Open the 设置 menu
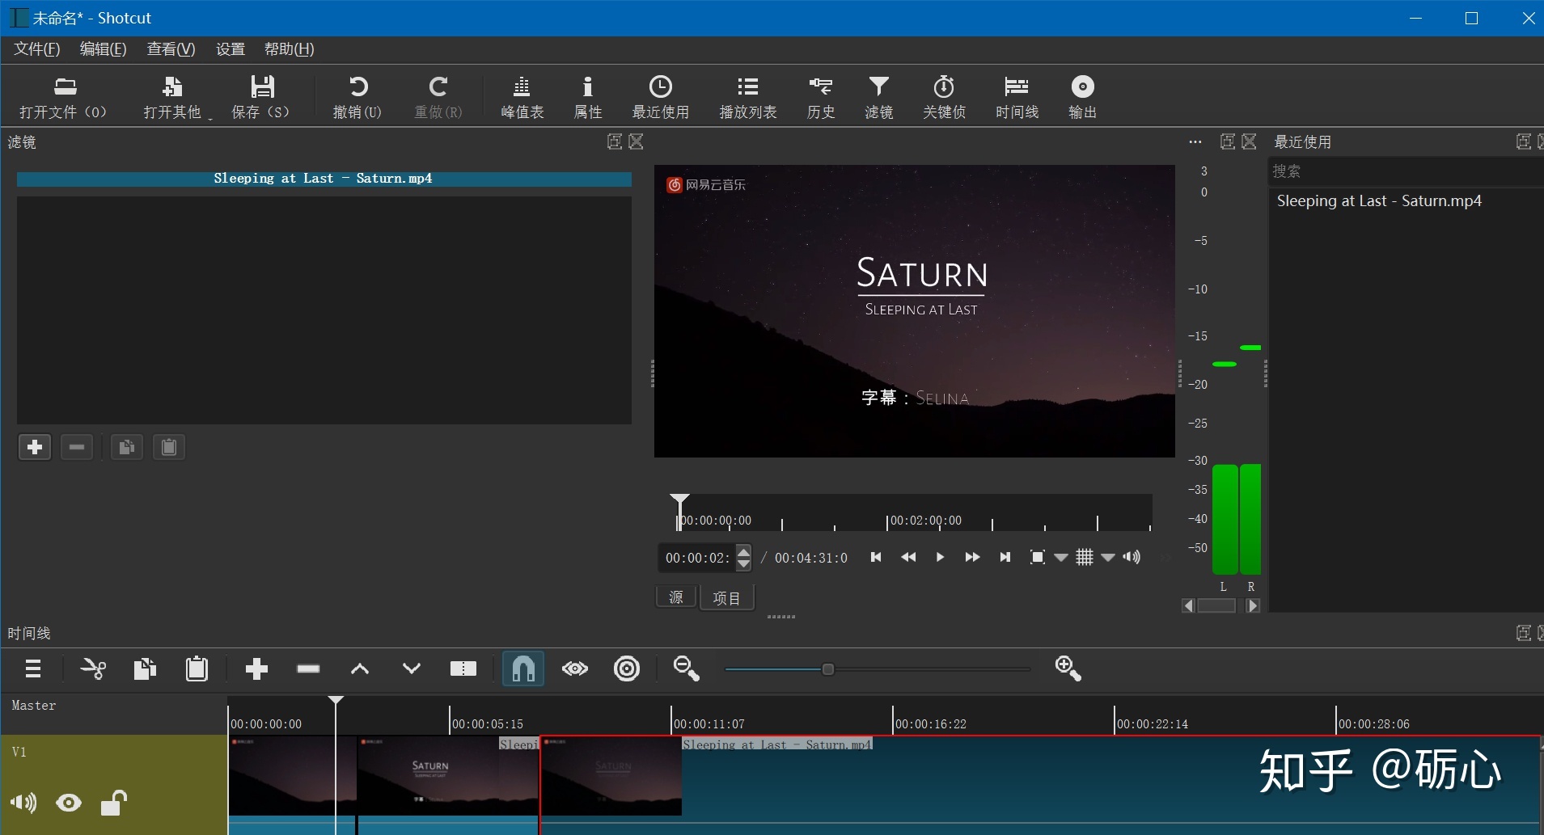This screenshot has height=835, width=1544. 231,49
